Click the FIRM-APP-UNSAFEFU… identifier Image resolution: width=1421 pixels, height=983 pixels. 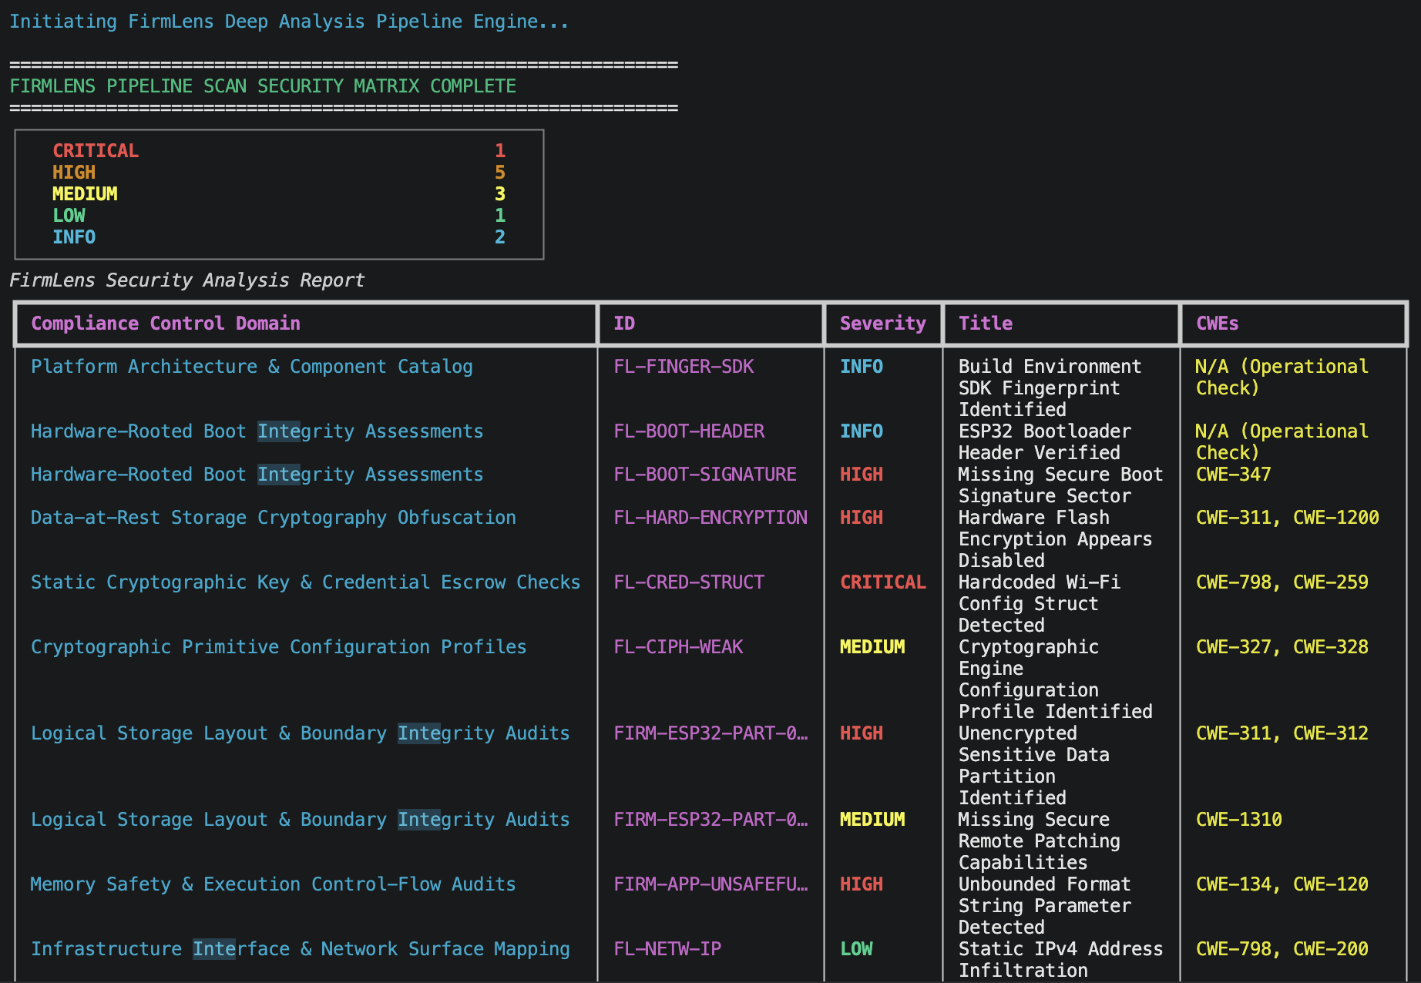710,884
